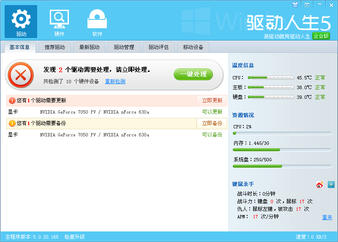Click the red X status icon
The width and height of the screenshot is (338, 242).
(21, 75)
